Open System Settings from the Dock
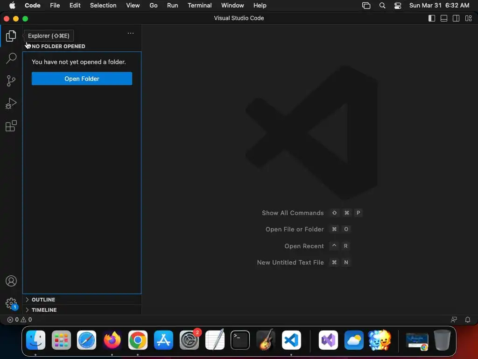The height and width of the screenshot is (359, 478). click(190, 340)
